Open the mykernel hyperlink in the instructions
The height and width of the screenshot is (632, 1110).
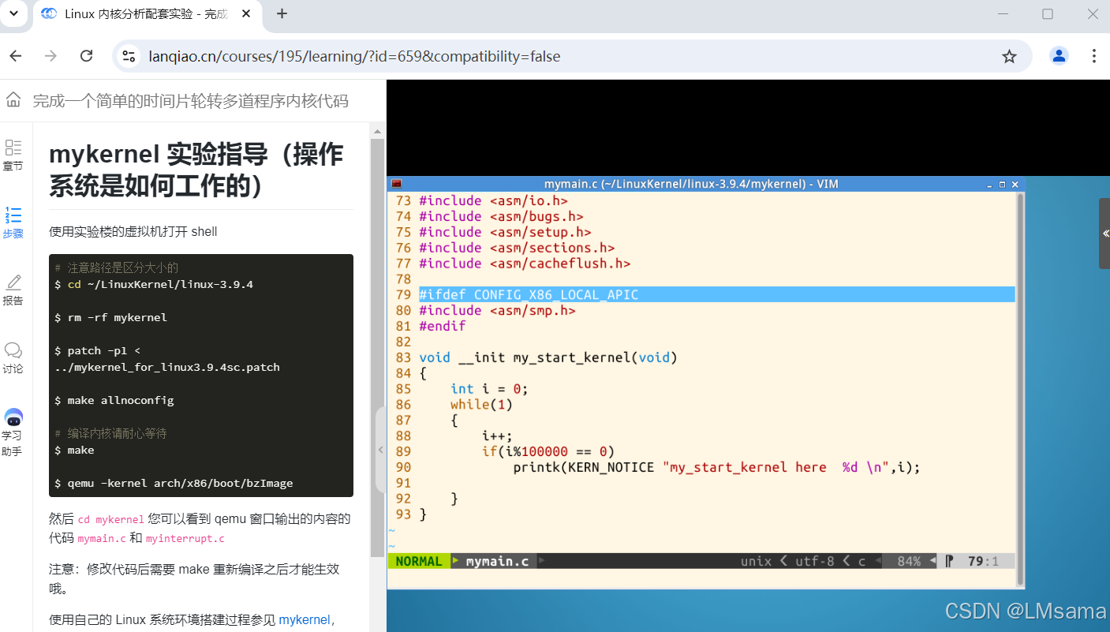pos(305,619)
